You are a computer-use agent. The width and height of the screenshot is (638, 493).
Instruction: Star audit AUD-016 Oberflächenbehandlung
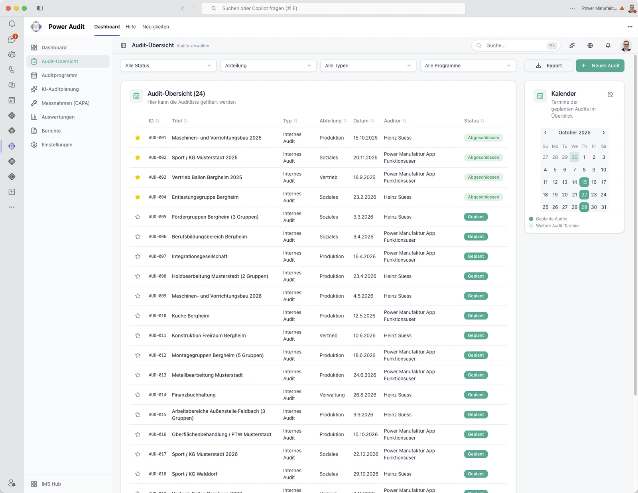tap(138, 434)
